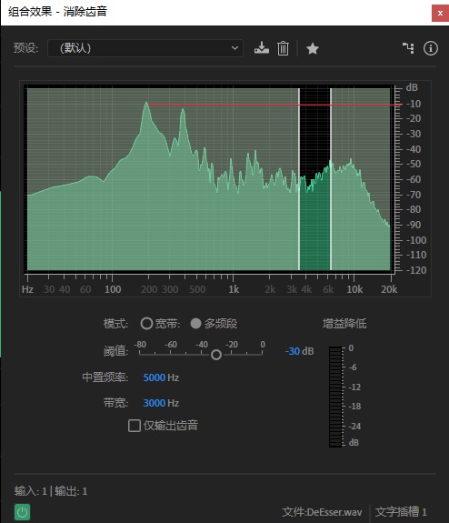Click the 输入: 1 | 输出: 1 status text
This screenshot has width=449, height=523.
(x=51, y=491)
